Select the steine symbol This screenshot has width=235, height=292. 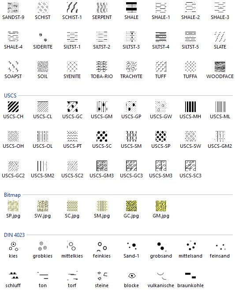point(102,276)
